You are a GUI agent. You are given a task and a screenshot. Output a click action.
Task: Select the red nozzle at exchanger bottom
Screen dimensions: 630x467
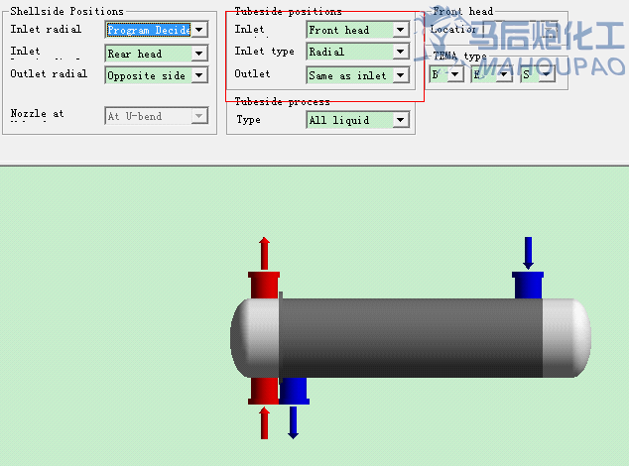(x=264, y=390)
